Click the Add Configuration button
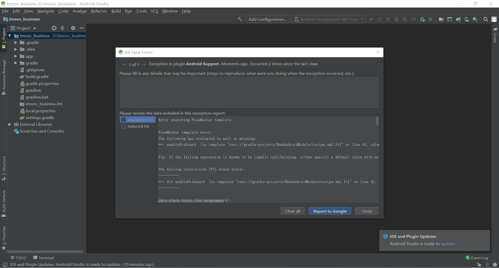Viewport: 499px width, 268px height. point(268,19)
